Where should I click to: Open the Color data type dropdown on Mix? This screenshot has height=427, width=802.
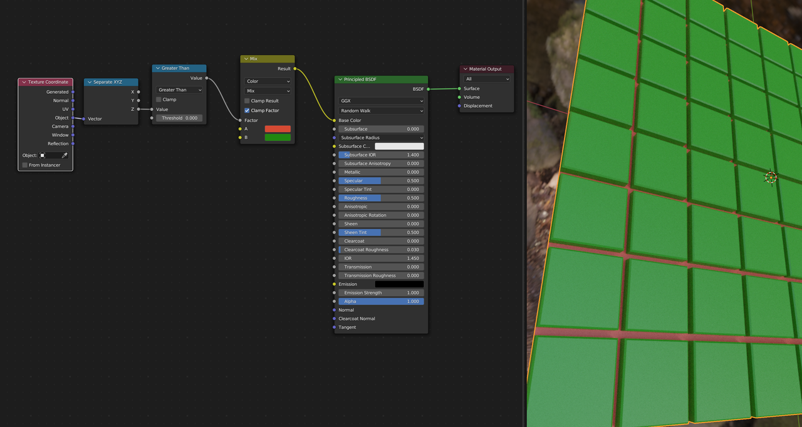point(268,81)
